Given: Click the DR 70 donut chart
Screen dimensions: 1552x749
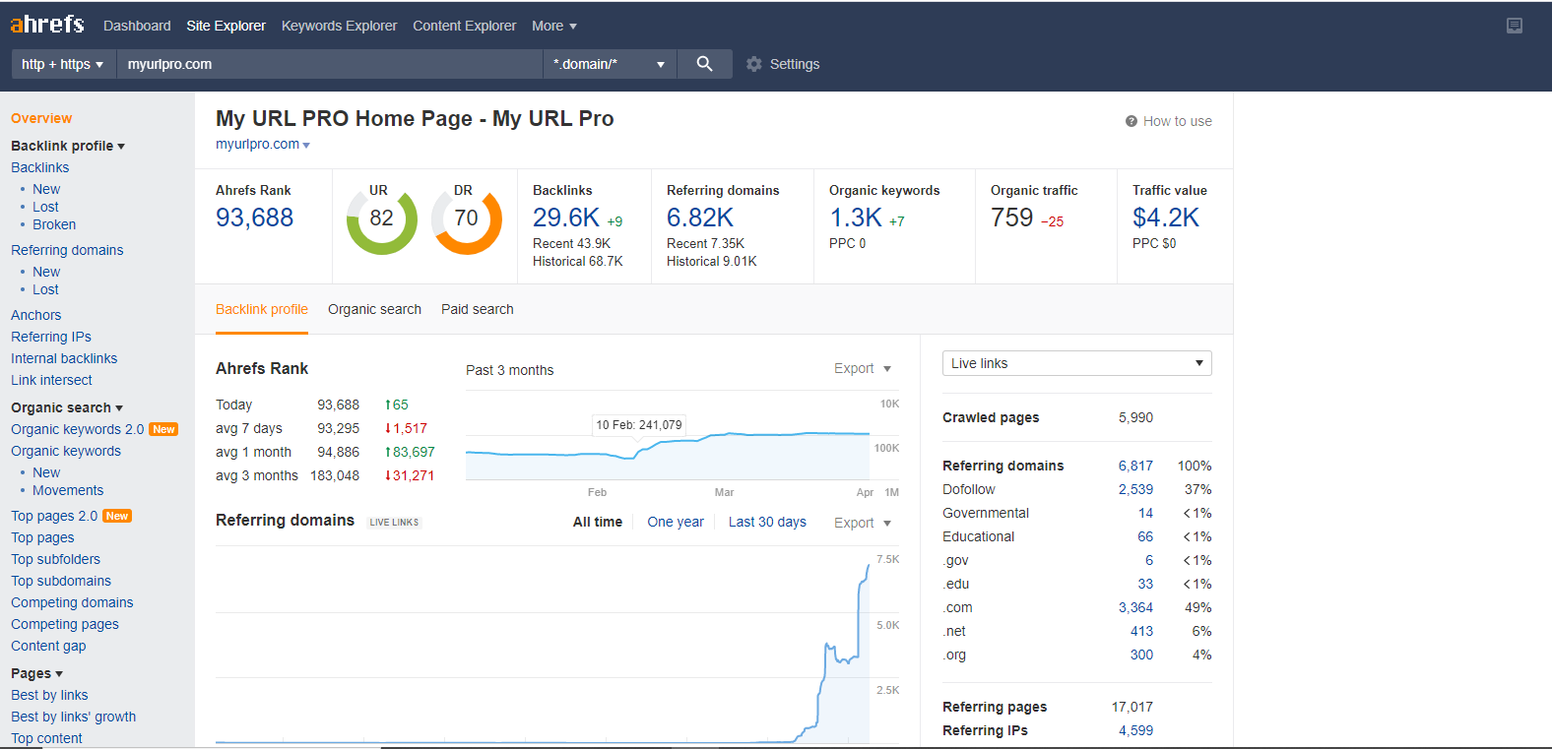Looking at the screenshot, I should [x=467, y=219].
